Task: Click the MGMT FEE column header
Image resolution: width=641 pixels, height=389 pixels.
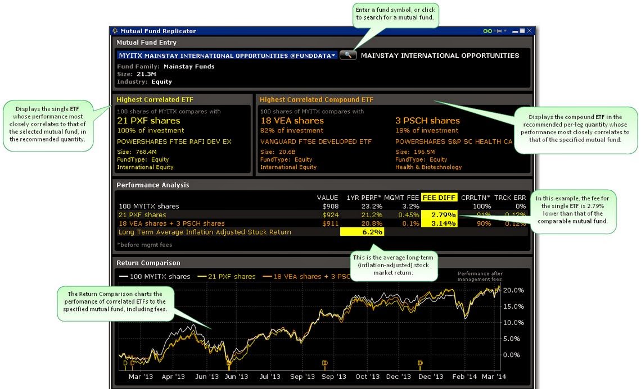Action: pos(401,198)
